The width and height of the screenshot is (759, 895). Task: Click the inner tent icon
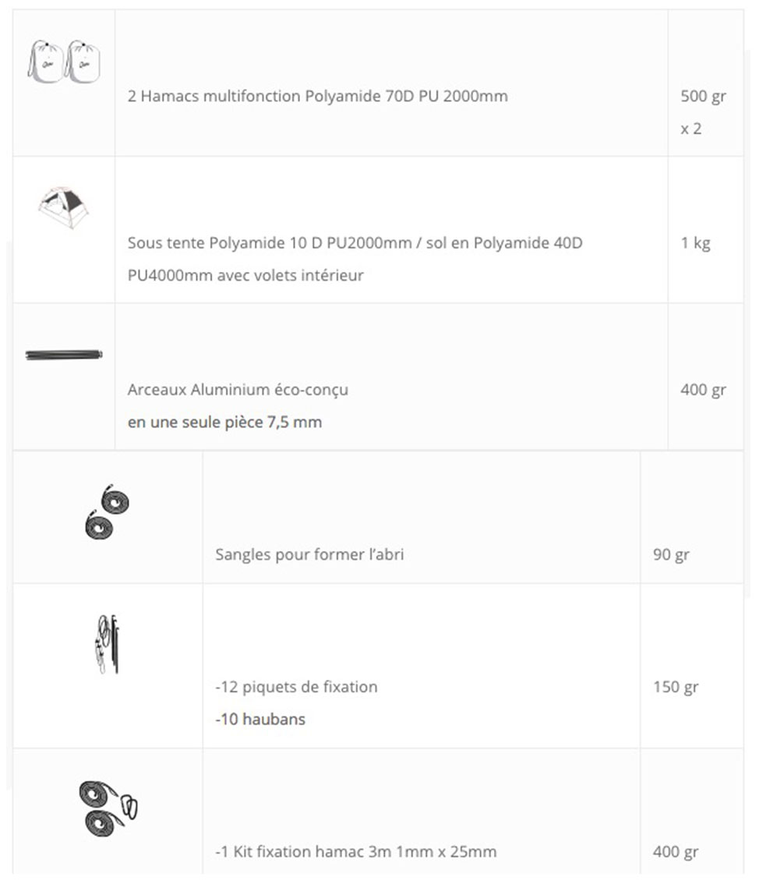pos(63,207)
